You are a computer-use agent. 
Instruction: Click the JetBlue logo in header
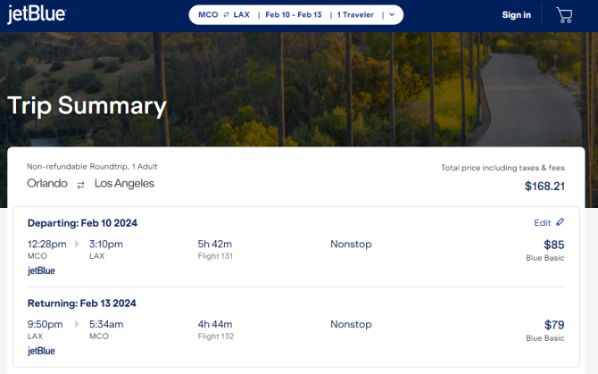point(37,14)
